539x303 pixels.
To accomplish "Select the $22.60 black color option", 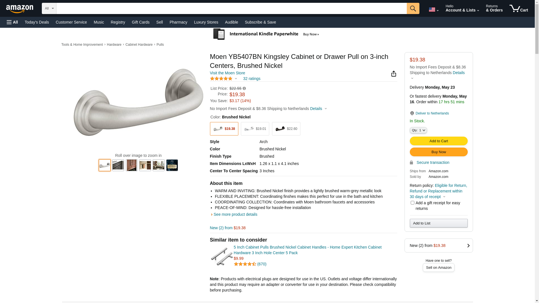I will tap(286, 129).
